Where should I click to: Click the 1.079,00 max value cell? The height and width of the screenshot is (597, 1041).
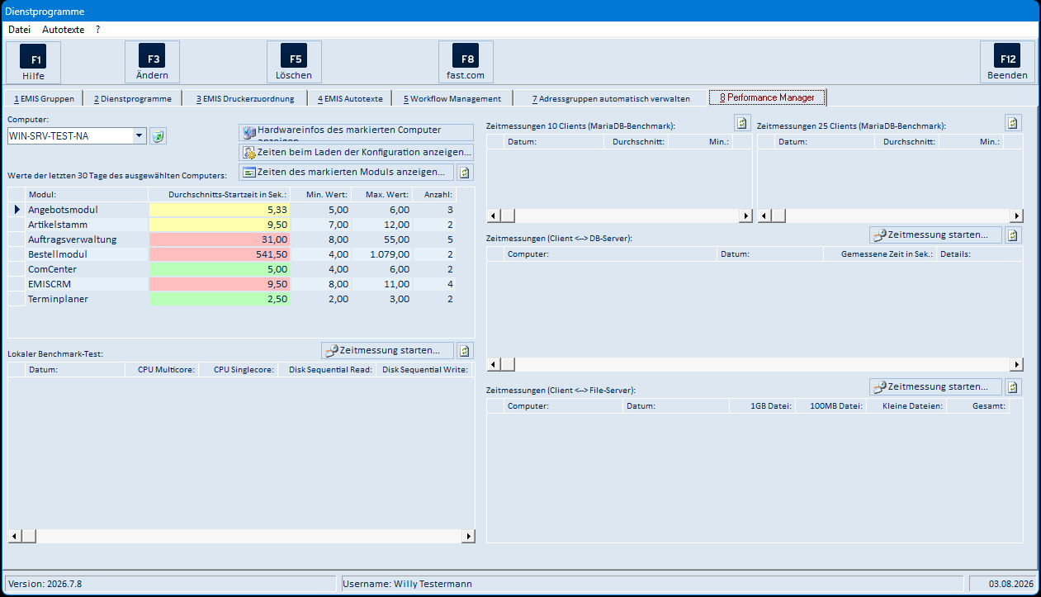point(381,254)
